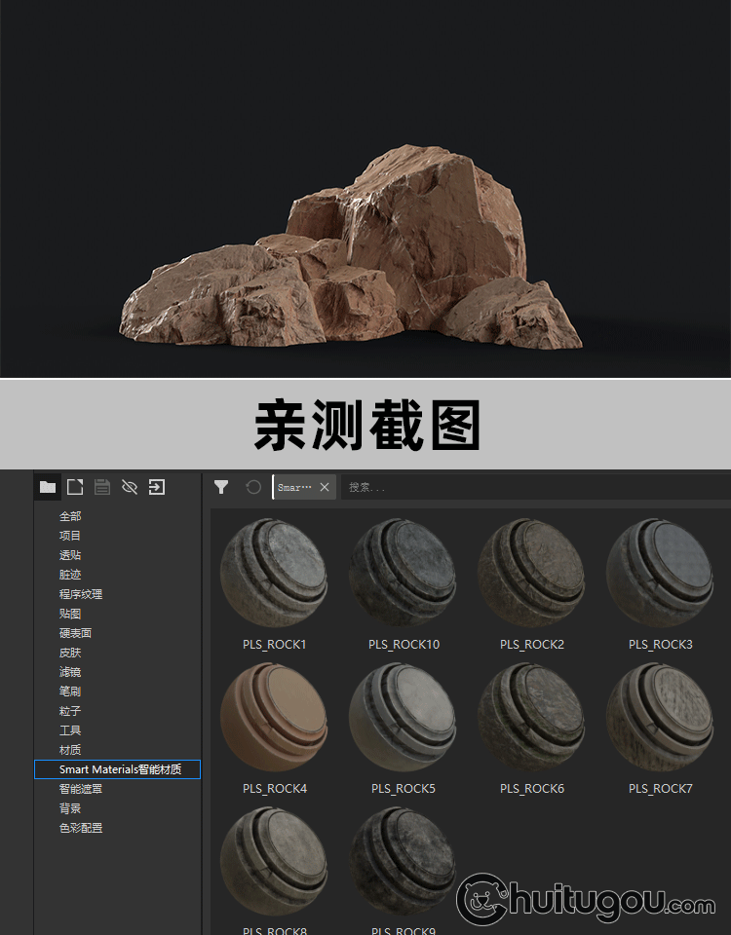
Task: Toggle the crossed-out eye visibility icon
Action: [x=130, y=487]
